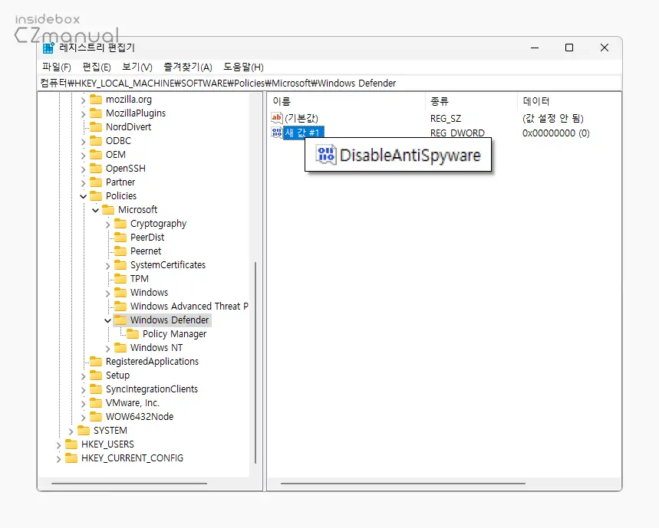Click the NordDivert folder icon
Viewport: 659px width, 528px height.
click(96, 126)
